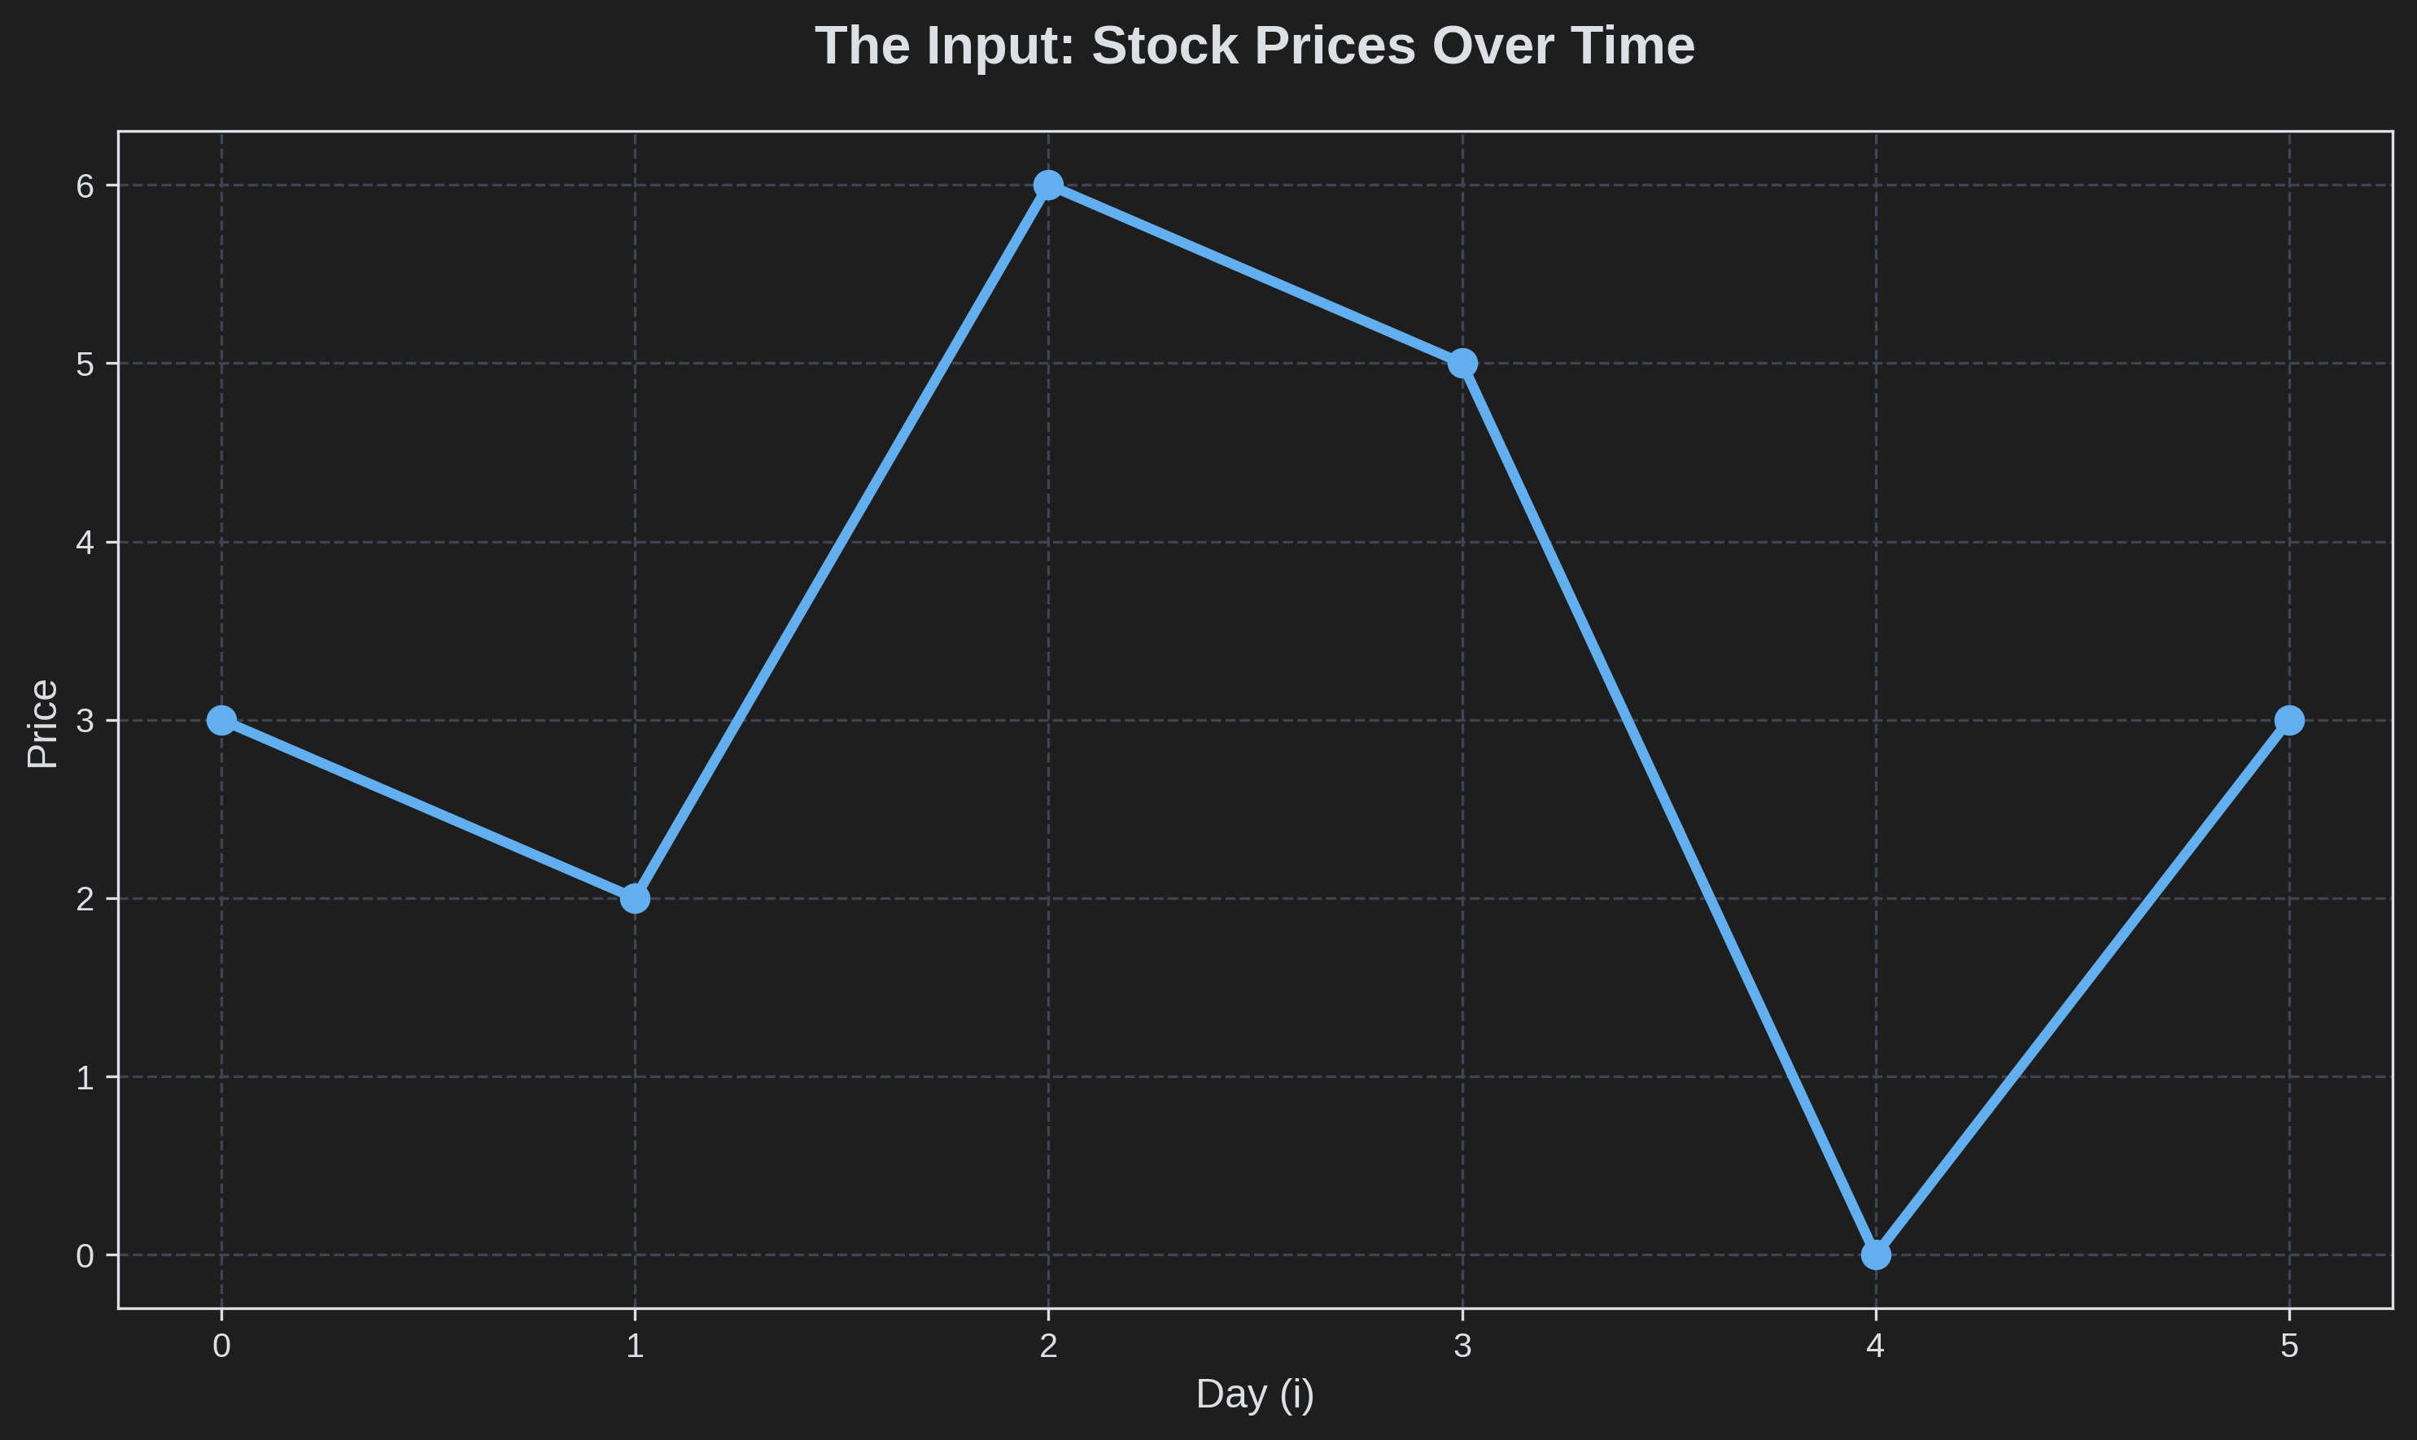
Task: Click the y-axis tick label 4
Action: (85, 543)
